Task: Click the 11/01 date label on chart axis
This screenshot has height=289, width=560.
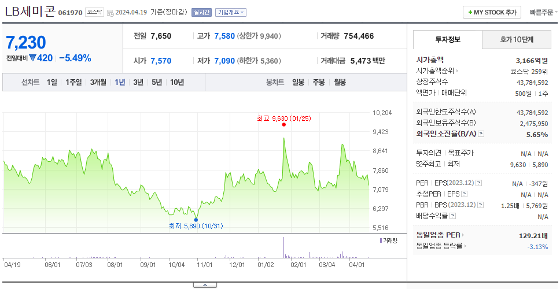Action: coord(205,265)
